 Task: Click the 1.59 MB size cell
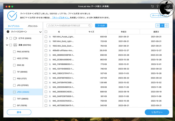[103, 83]
